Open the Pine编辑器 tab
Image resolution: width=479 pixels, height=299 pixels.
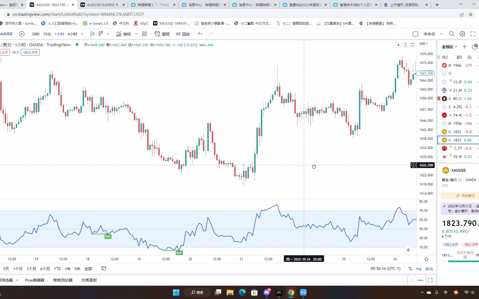click(x=35, y=280)
